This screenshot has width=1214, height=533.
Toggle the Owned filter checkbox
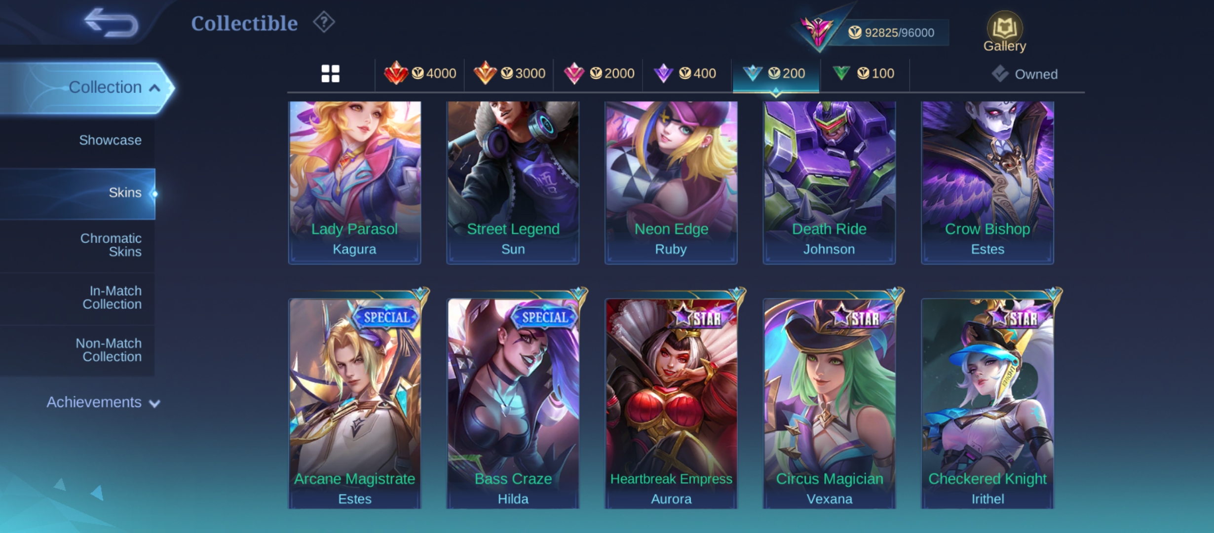[x=1000, y=74]
